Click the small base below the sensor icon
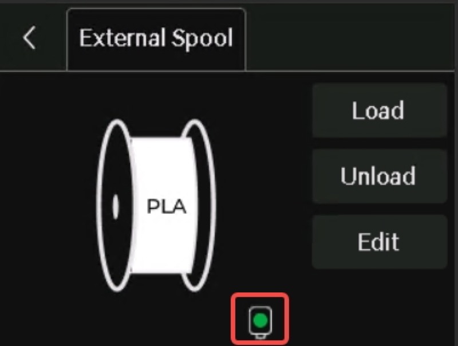Image resolution: width=458 pixels, height=346 pixels. [x=260, y=336]
